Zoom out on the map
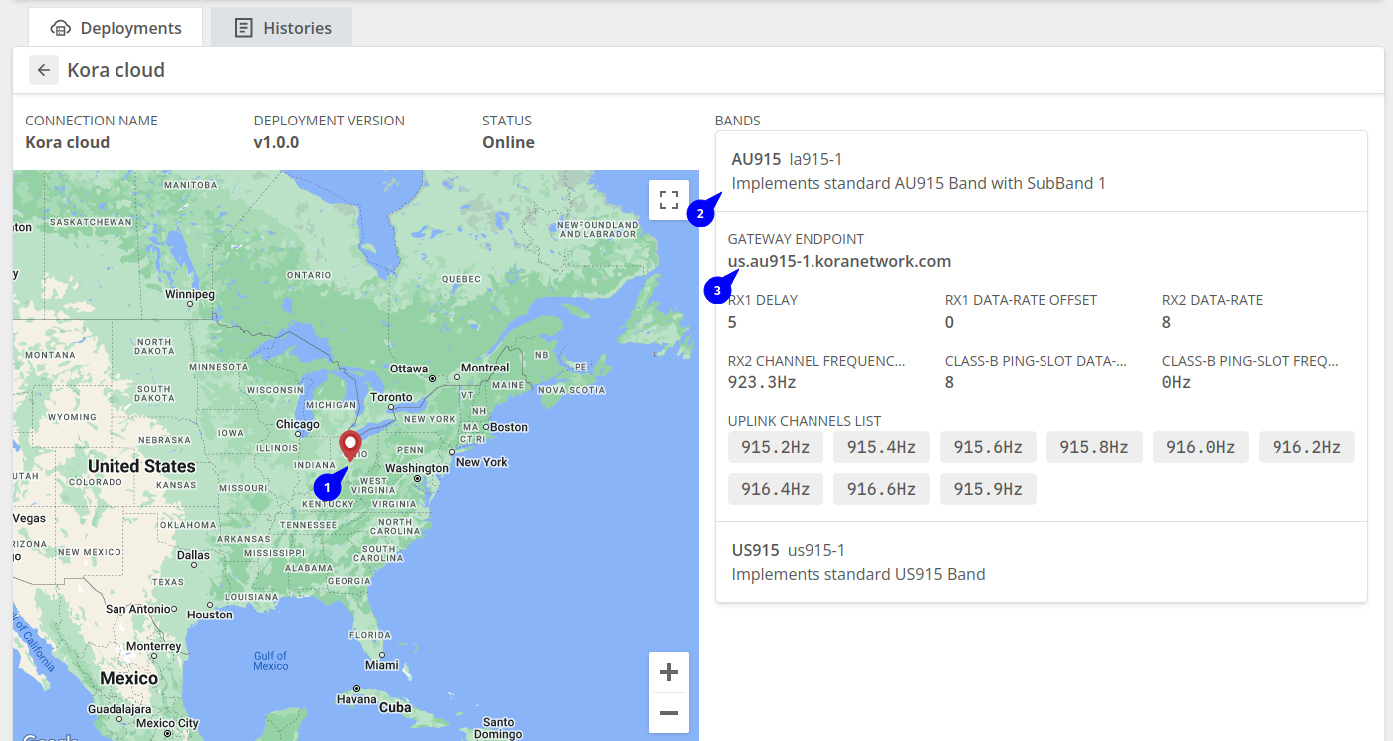This screenshot has width=1393, height=741. [x=669, y=713]
